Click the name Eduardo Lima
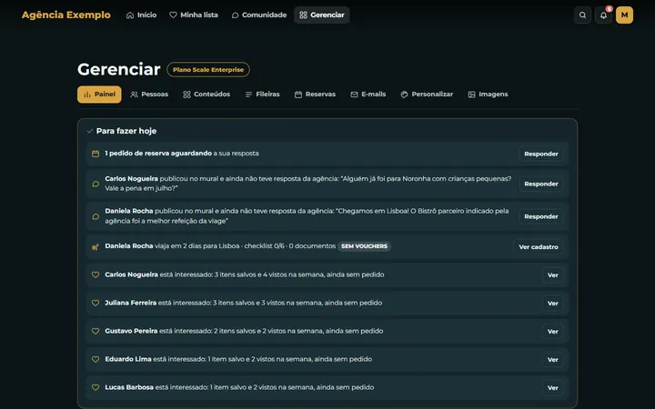This screenshot has height=409, width=655. point(128,359)
